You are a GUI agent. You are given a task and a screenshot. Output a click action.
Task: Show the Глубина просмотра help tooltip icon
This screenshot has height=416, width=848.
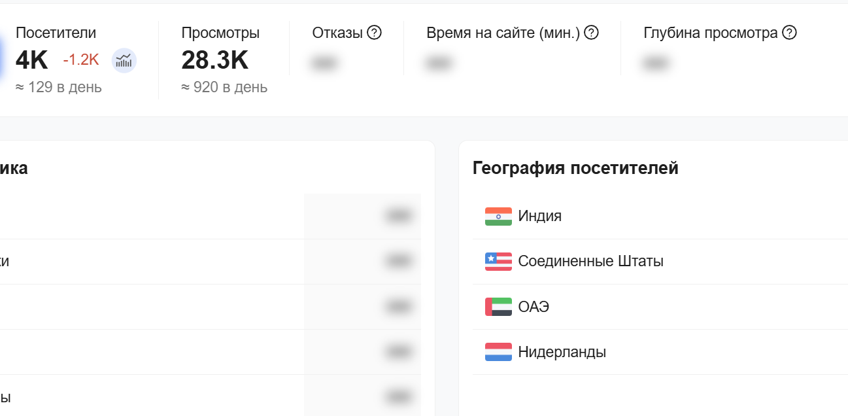(789, 33)
